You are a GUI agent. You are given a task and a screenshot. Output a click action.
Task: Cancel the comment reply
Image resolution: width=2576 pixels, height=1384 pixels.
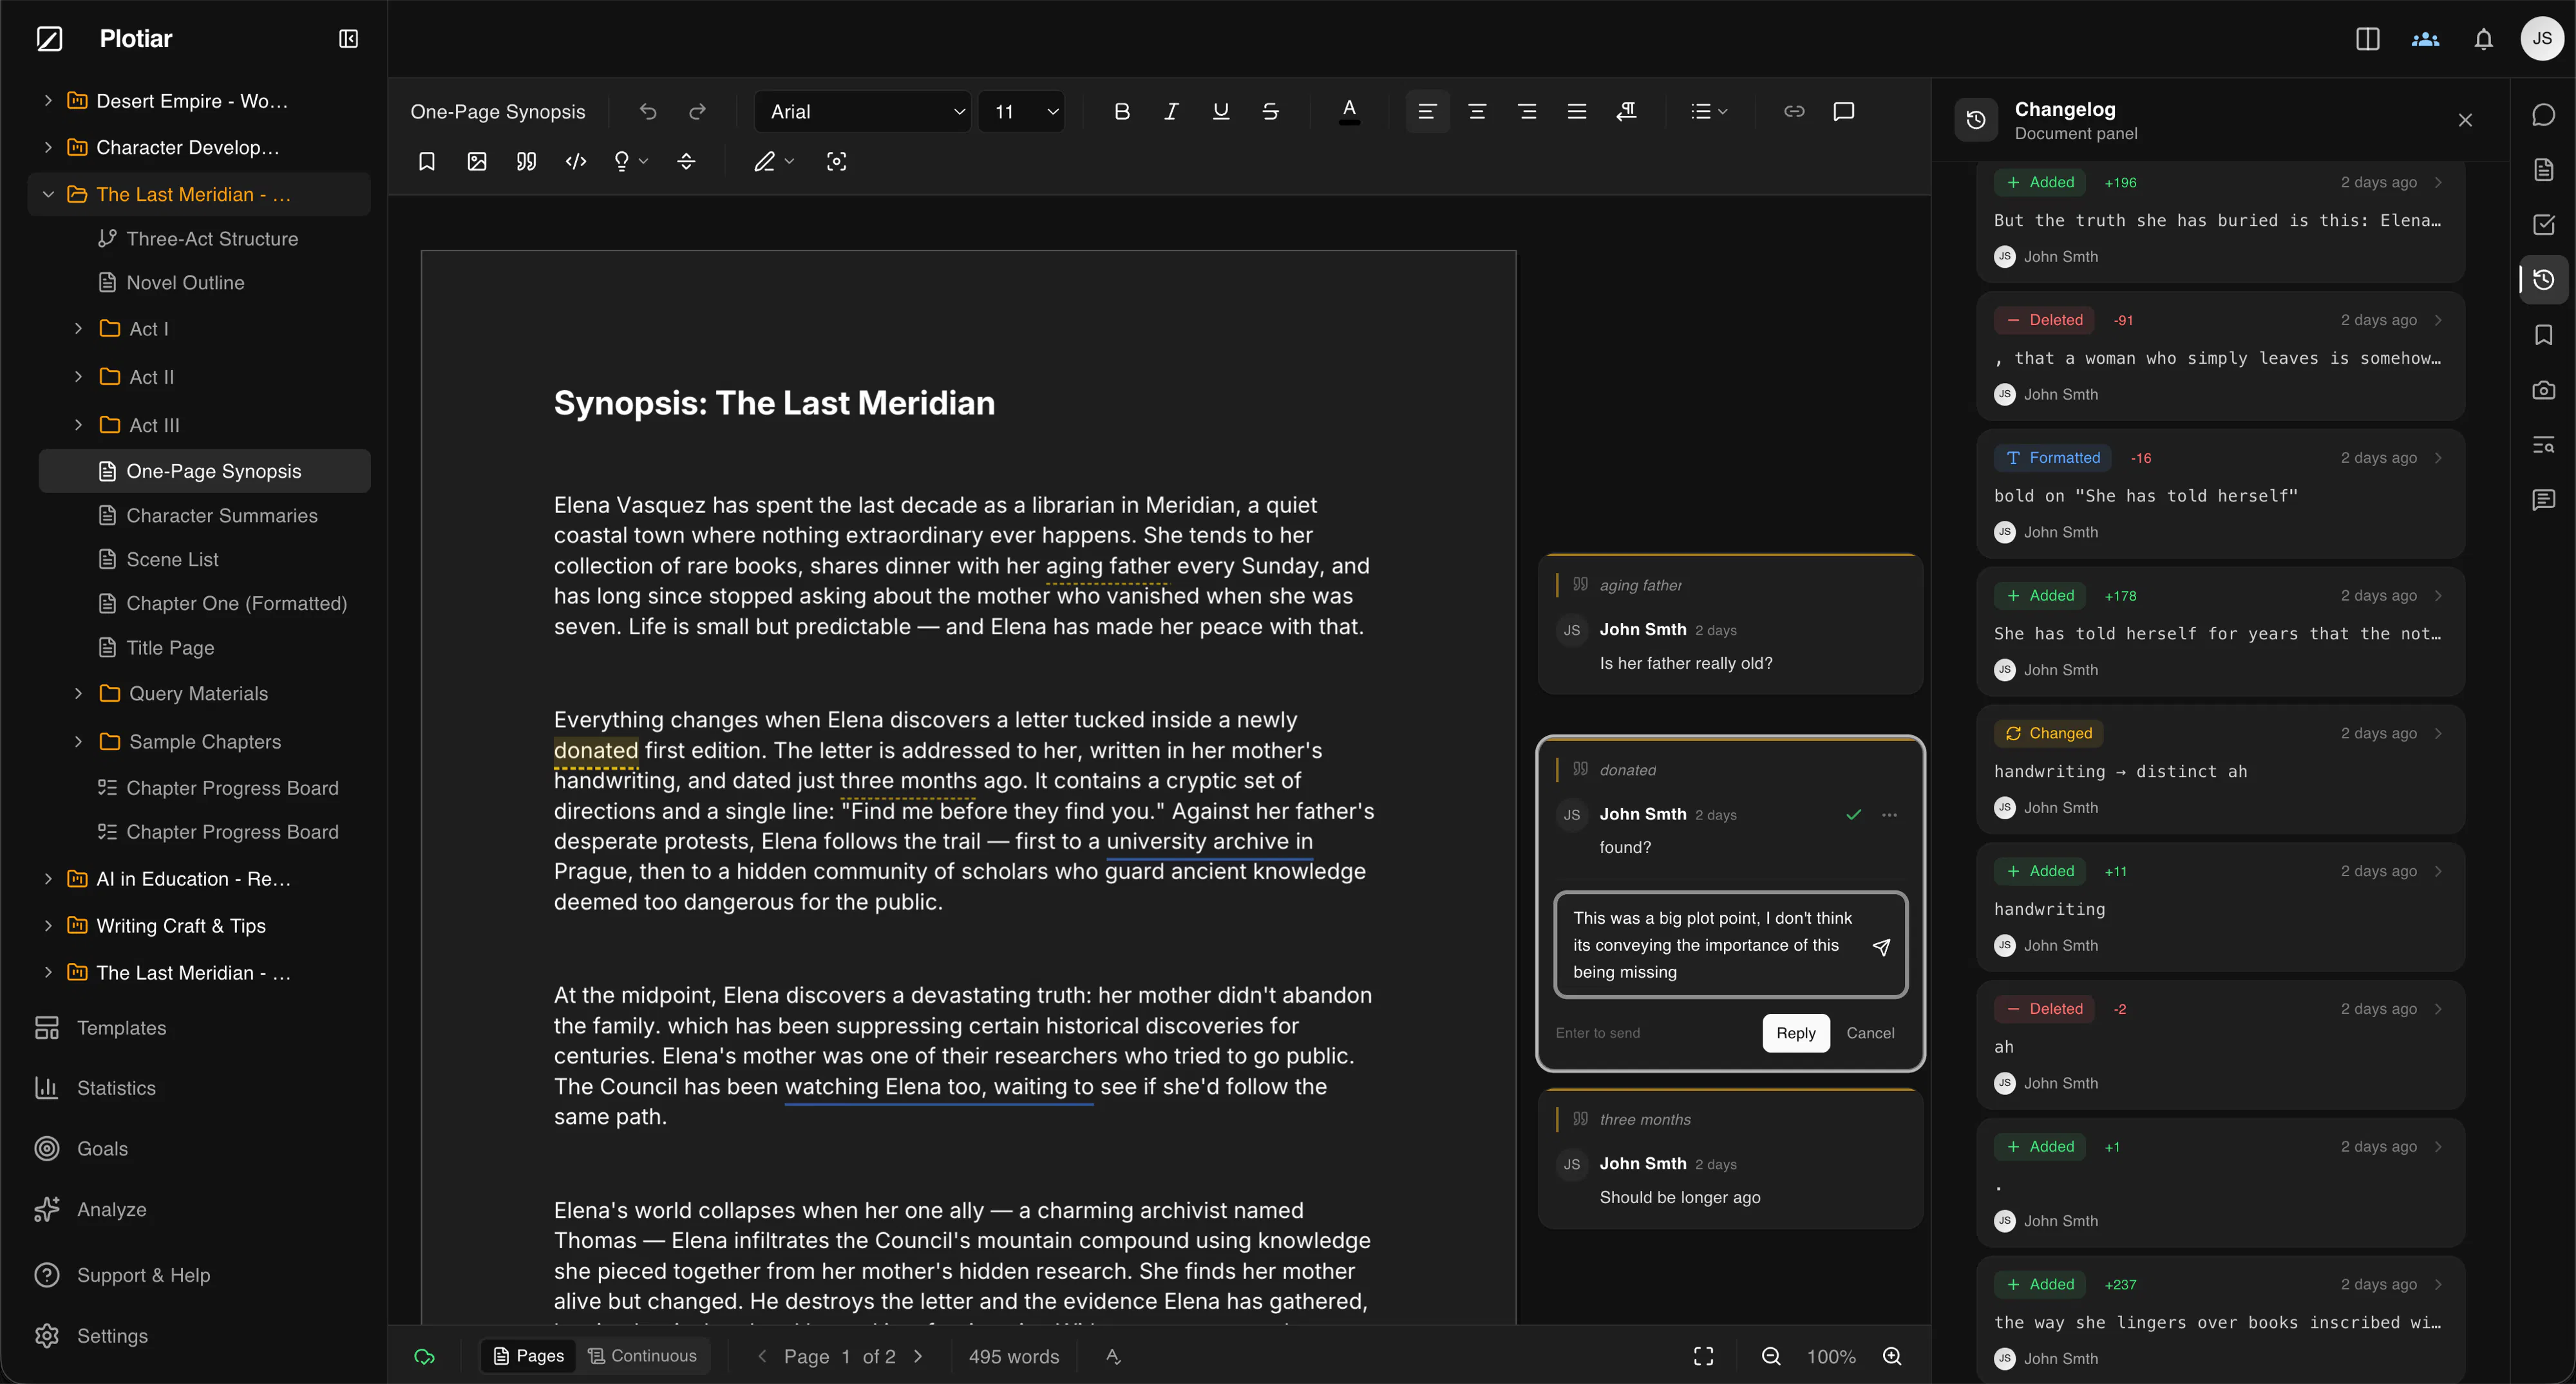pos(1870,1033)
